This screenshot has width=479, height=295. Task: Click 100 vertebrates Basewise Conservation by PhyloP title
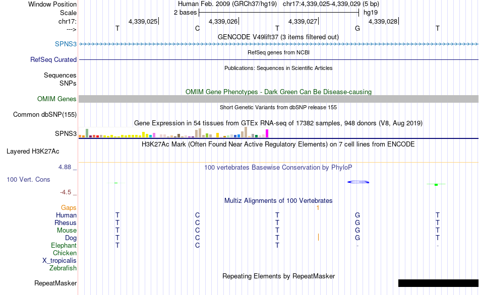tap(278, 167)
